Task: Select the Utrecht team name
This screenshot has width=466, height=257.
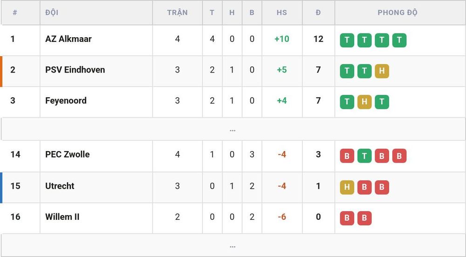Action: click(60, 186)
